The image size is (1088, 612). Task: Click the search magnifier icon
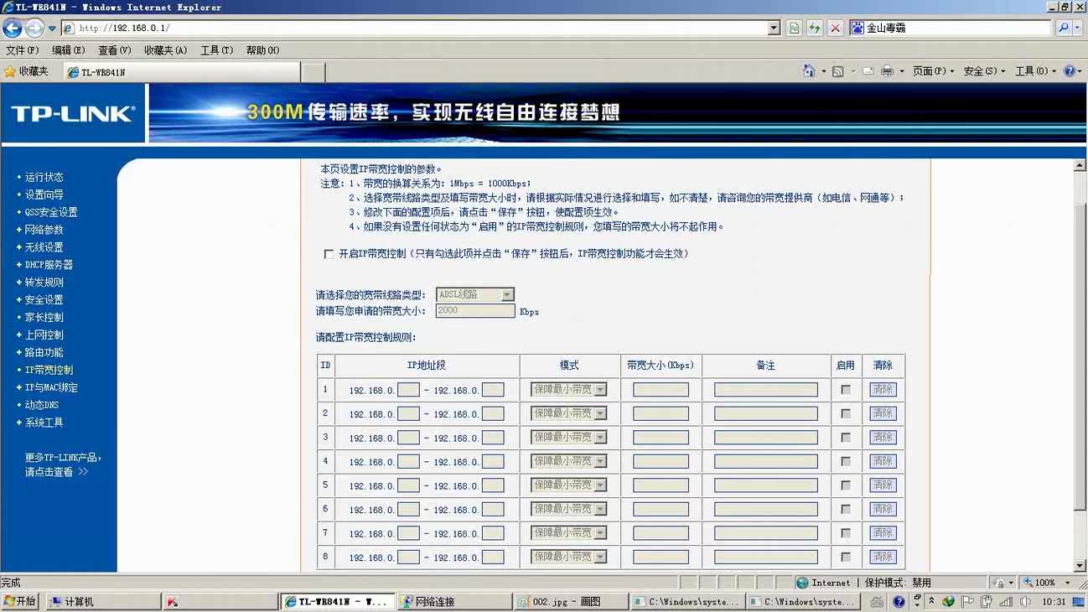pyautogui.click(x=1064, y=28)
